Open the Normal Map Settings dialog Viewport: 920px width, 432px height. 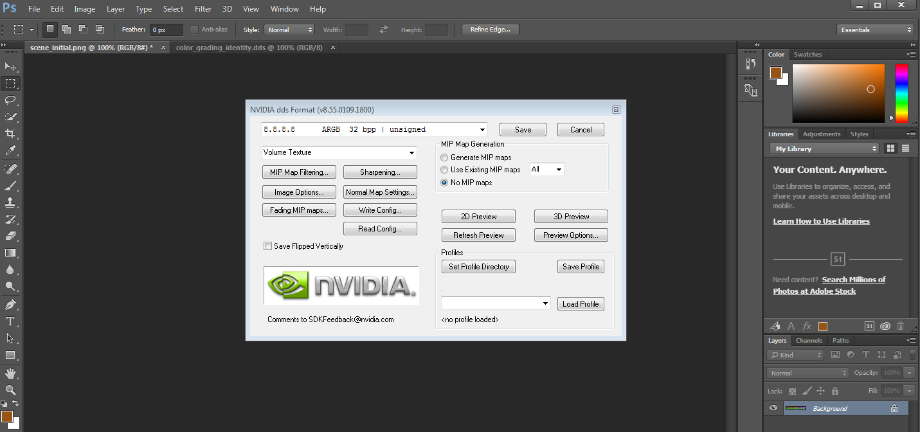(x=380, y=192)
